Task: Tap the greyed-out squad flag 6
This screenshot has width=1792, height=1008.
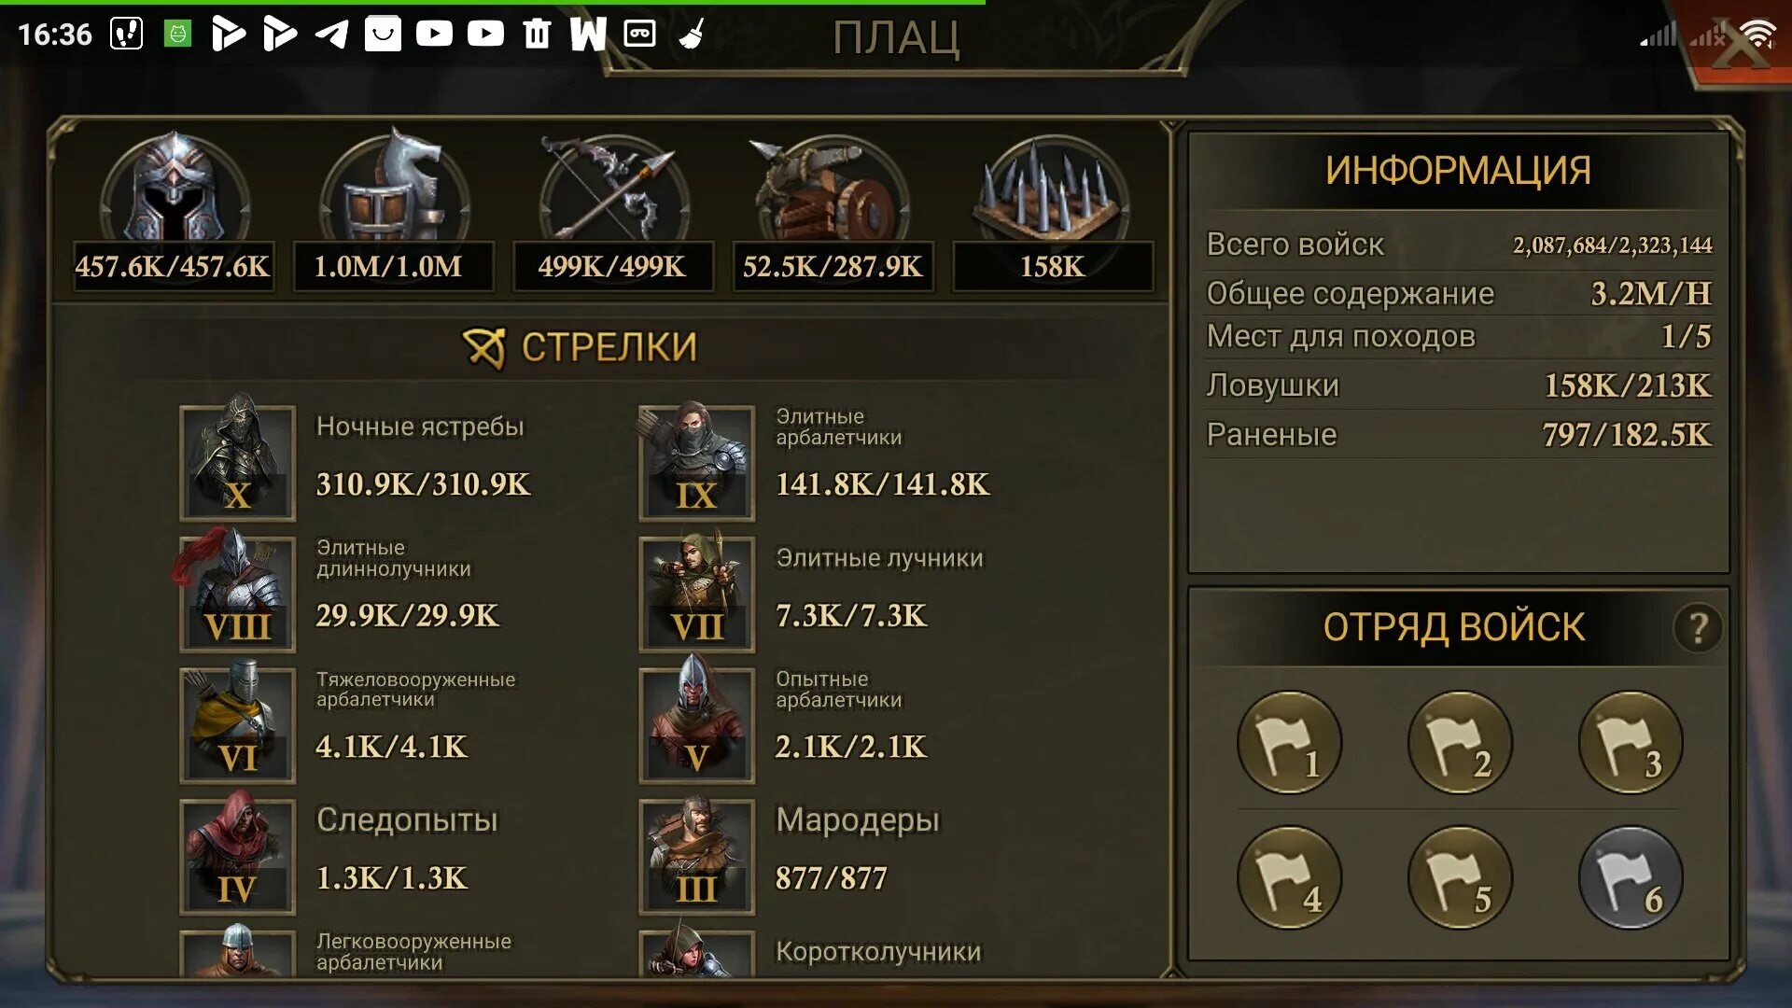Action: [1631, 877]
